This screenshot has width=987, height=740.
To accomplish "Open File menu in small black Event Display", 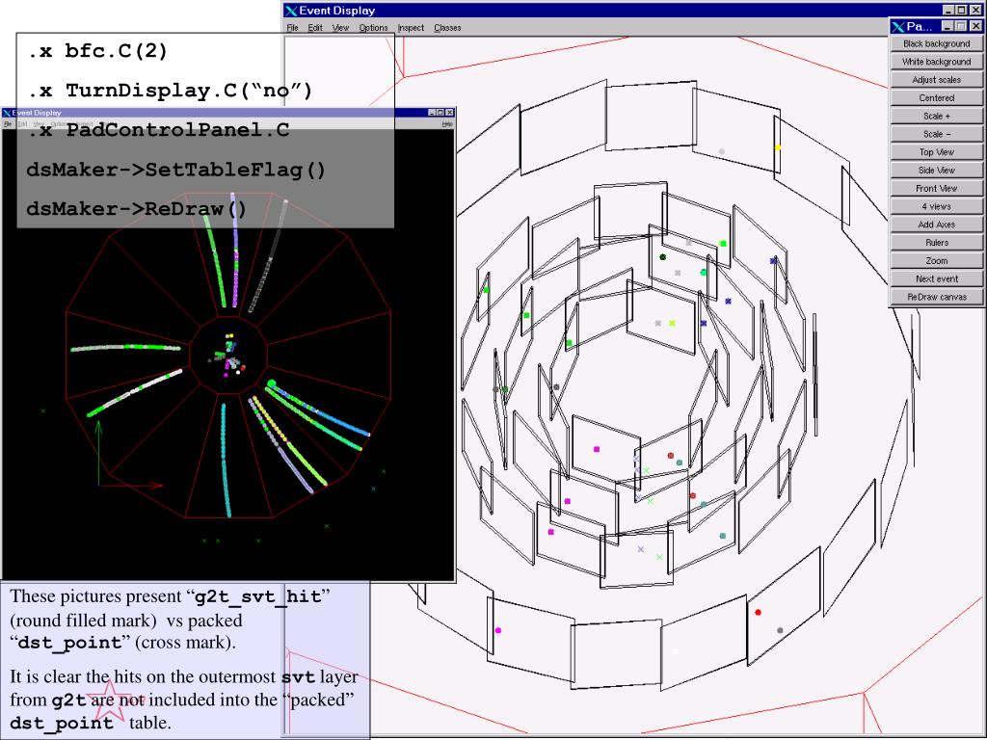I will [x=8, y=124].
